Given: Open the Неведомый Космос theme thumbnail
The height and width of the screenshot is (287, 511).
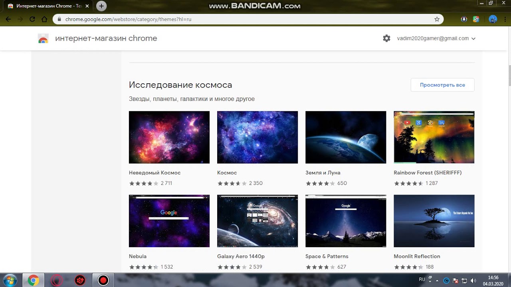Looking at the screenshot, I should (169, 137).
